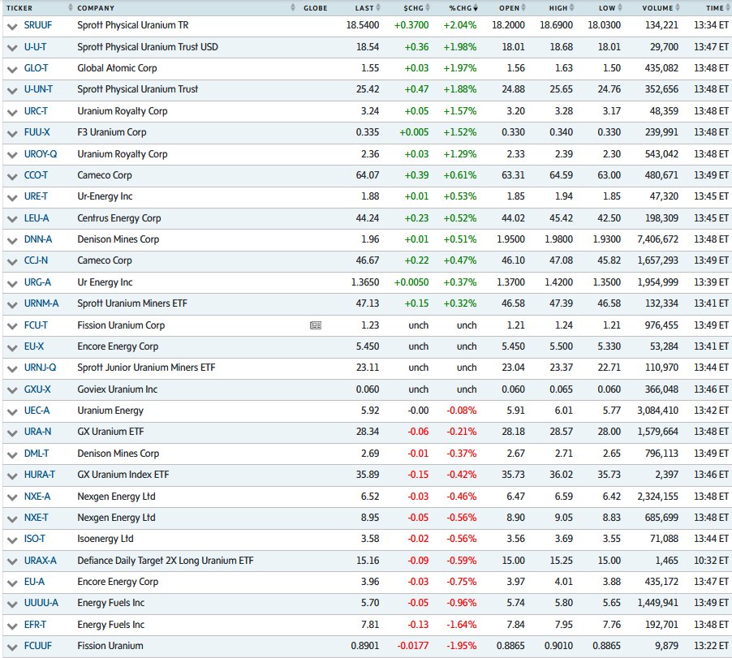The width and height of the screenshot is (732, 658).
Task: Expand the DNN-A row chevron
Action: [12, 241]
